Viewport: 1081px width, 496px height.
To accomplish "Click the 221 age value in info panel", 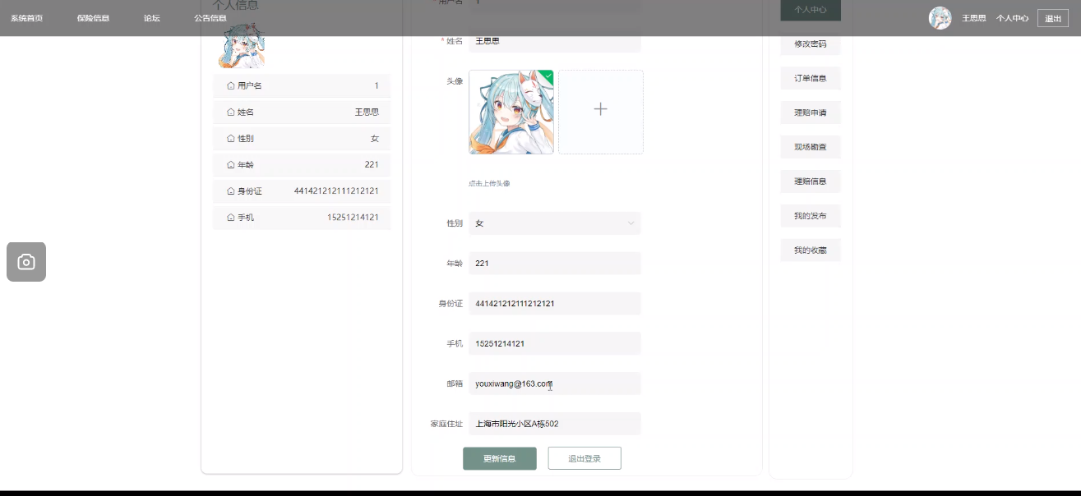I will 372,164.
